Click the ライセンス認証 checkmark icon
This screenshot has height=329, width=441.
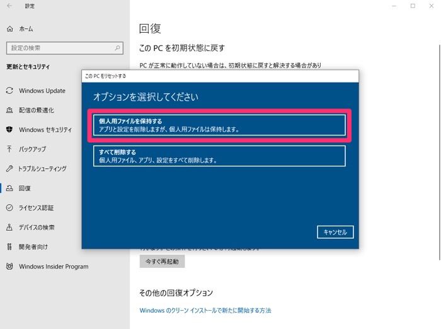(x=9, y=208)
